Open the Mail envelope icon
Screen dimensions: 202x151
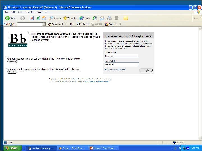click(x=102, y=18)
